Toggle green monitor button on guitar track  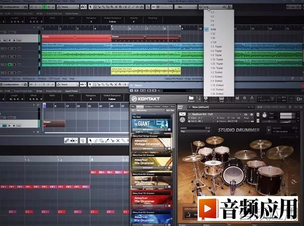click(x=9, y=64)
